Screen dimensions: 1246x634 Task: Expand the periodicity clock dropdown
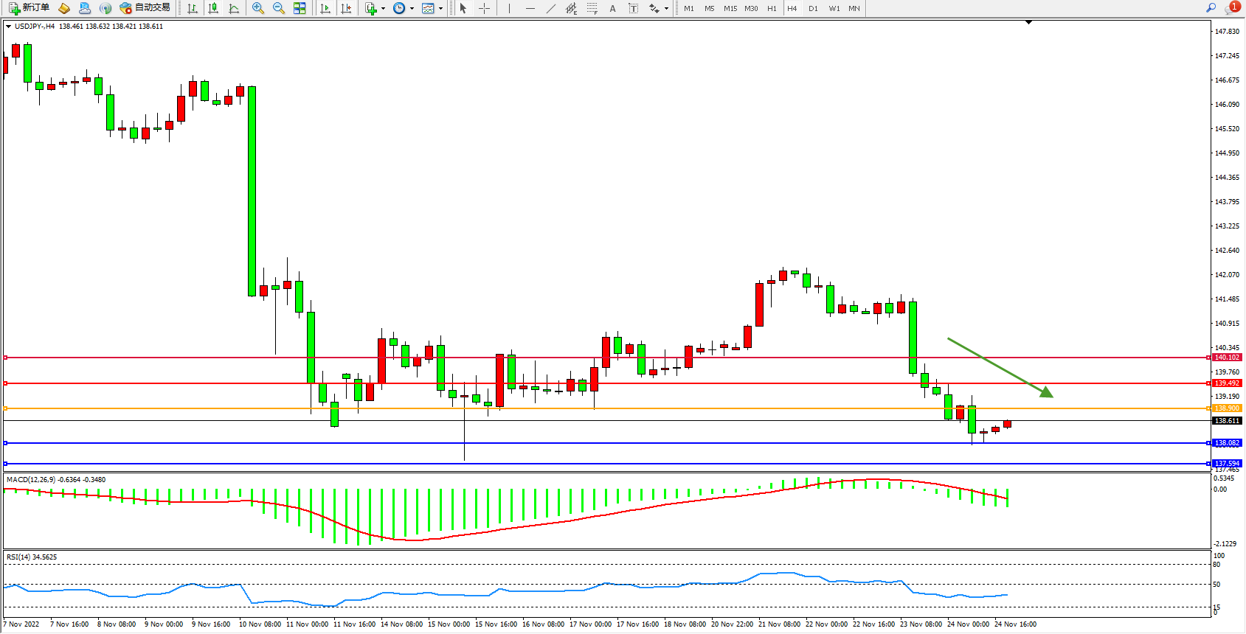(x=412, y=9)
